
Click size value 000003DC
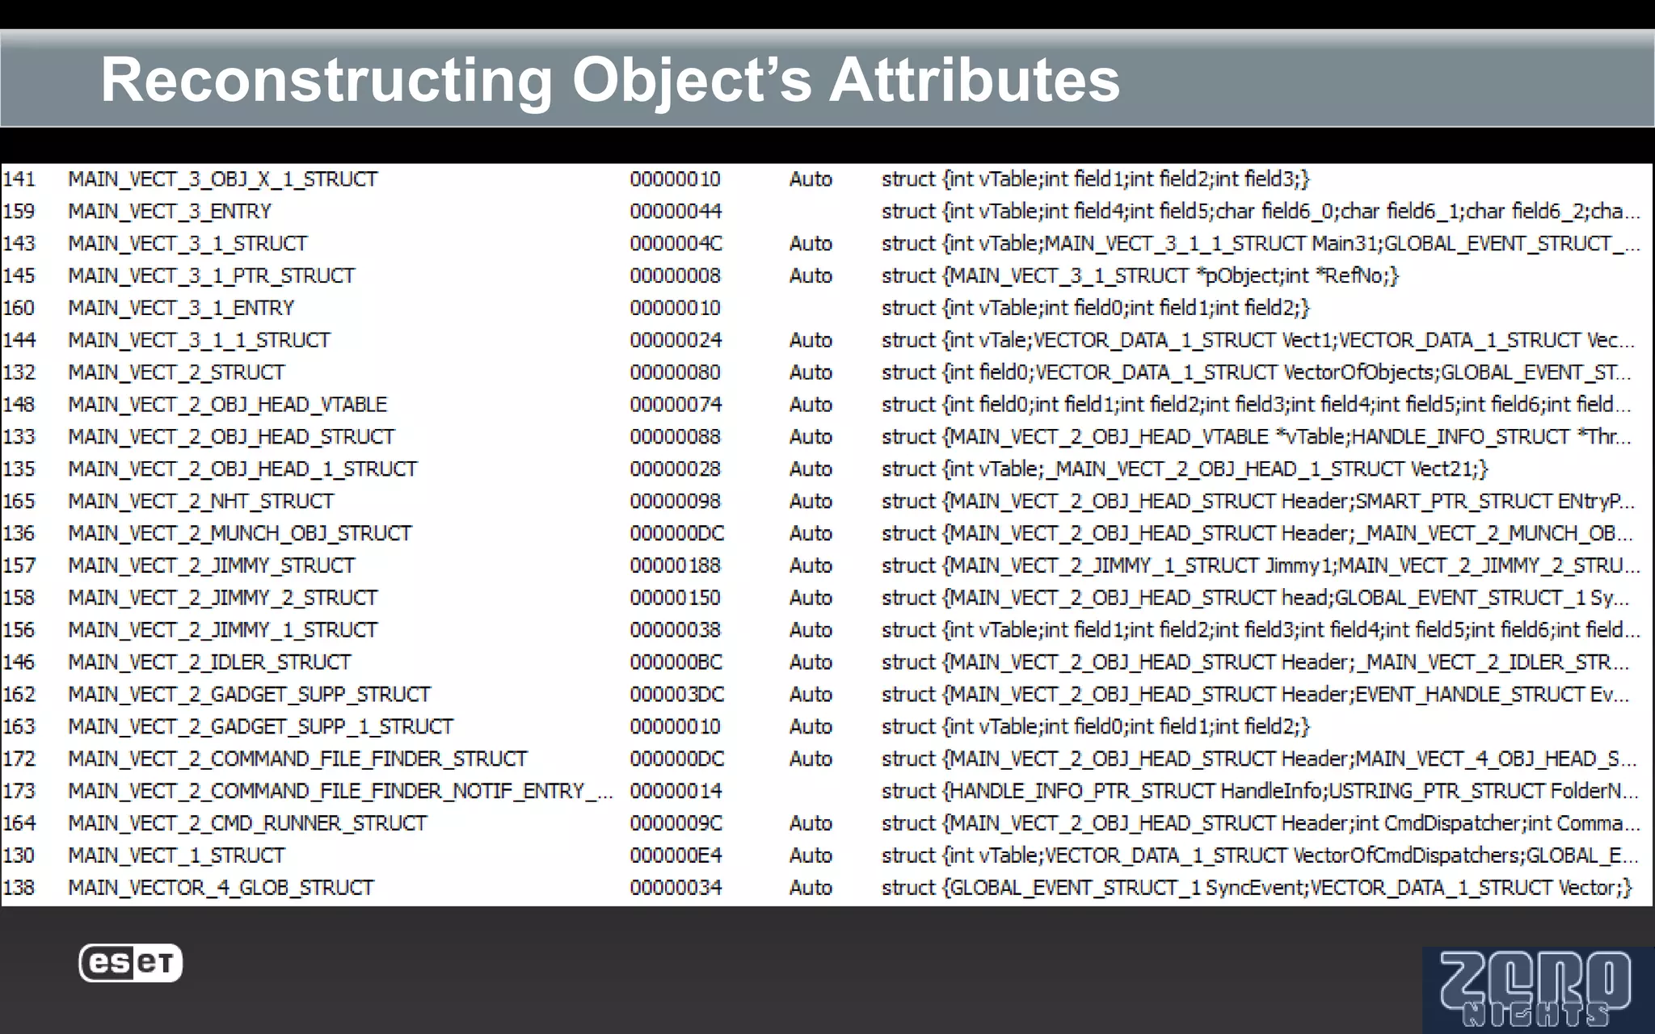[x=677, y=694]
